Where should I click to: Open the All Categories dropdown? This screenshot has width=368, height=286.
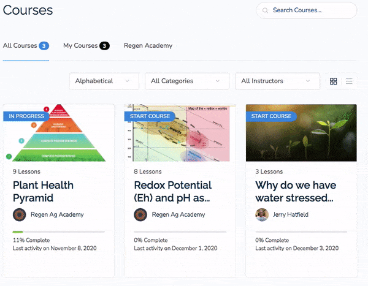pos(187,81)
